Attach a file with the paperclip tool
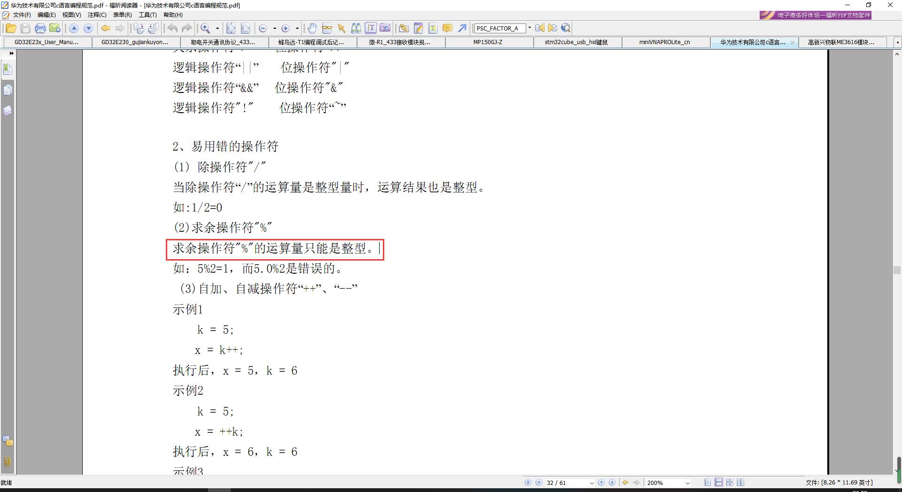Image resolution: width=902 pixels, height=492 pixels. coord(404,28)
